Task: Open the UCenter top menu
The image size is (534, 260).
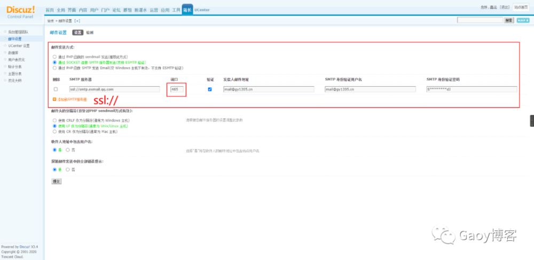Action: pos(202,10)
